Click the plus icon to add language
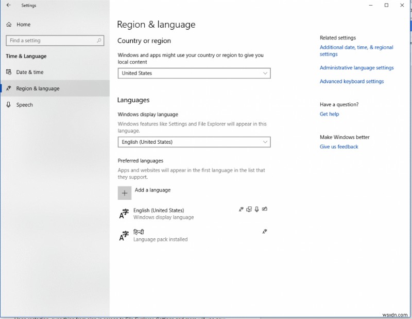The image size is (412, 319). [x=125, y=193]
